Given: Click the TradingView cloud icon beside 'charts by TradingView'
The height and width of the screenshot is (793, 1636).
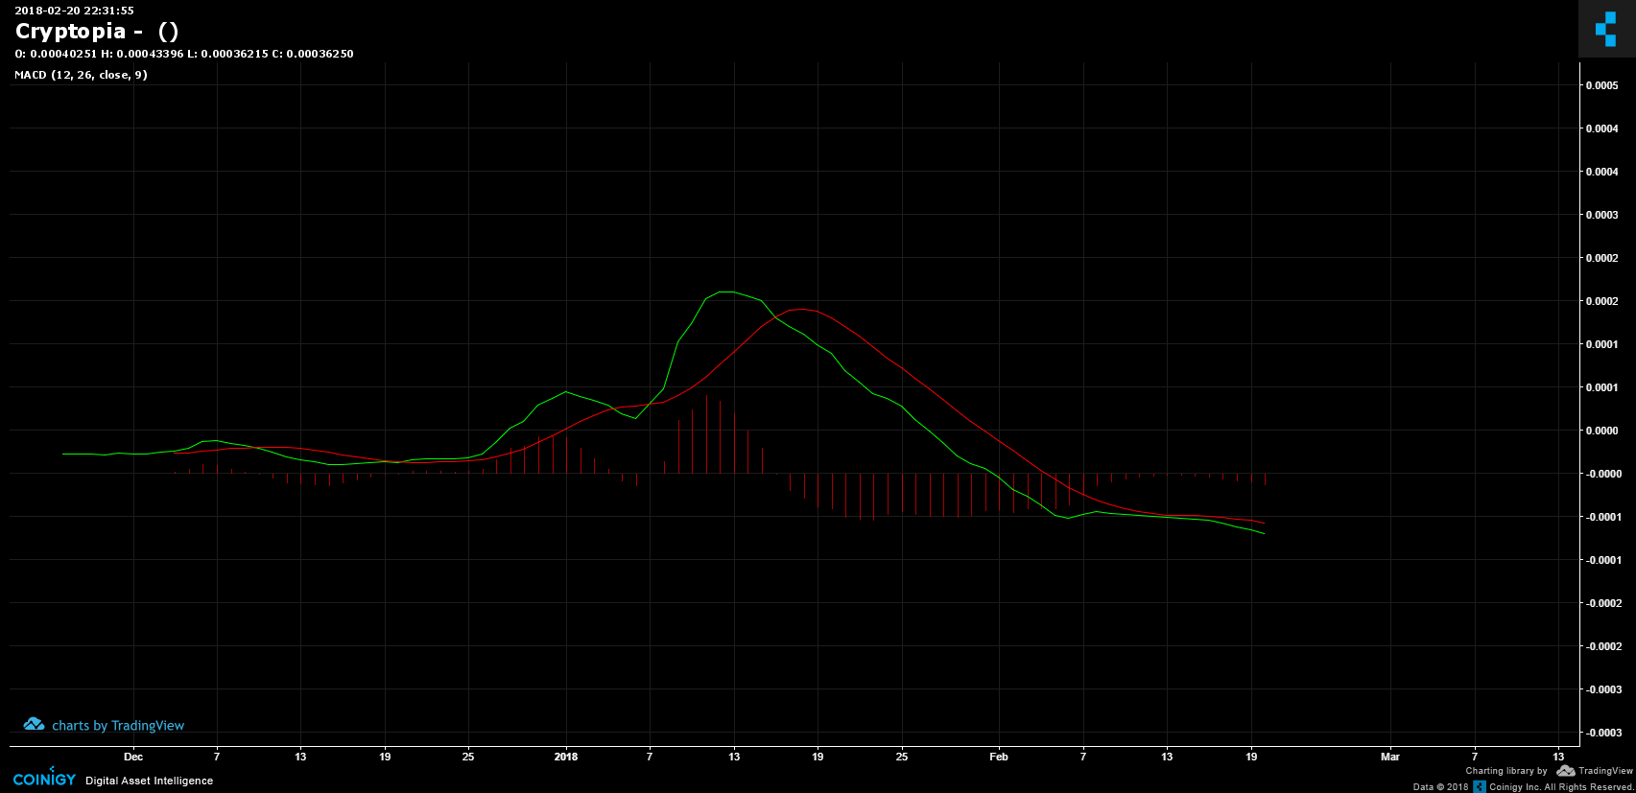Looking at the screenshot, I should click(34, 724).
